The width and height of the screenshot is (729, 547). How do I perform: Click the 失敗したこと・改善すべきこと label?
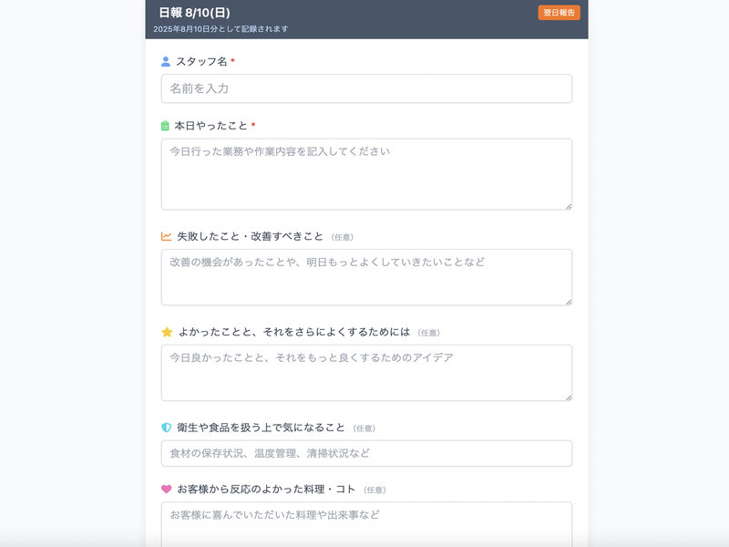[x=250, y=236]
